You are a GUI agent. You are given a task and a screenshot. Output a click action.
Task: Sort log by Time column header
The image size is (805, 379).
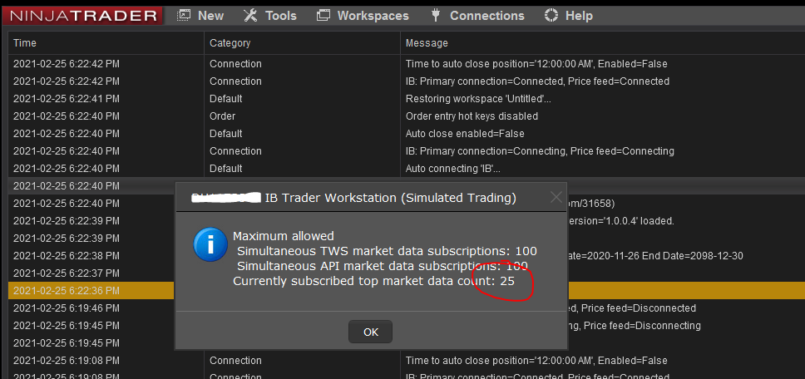(25, 43)
